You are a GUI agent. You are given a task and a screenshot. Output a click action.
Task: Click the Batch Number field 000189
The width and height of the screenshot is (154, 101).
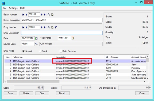point(34,15)
